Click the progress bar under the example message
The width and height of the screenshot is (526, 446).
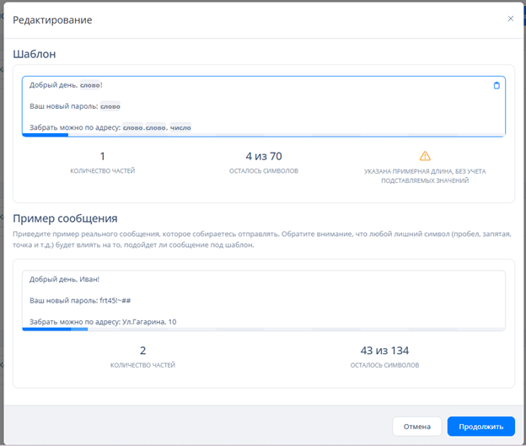coord(55,329)
